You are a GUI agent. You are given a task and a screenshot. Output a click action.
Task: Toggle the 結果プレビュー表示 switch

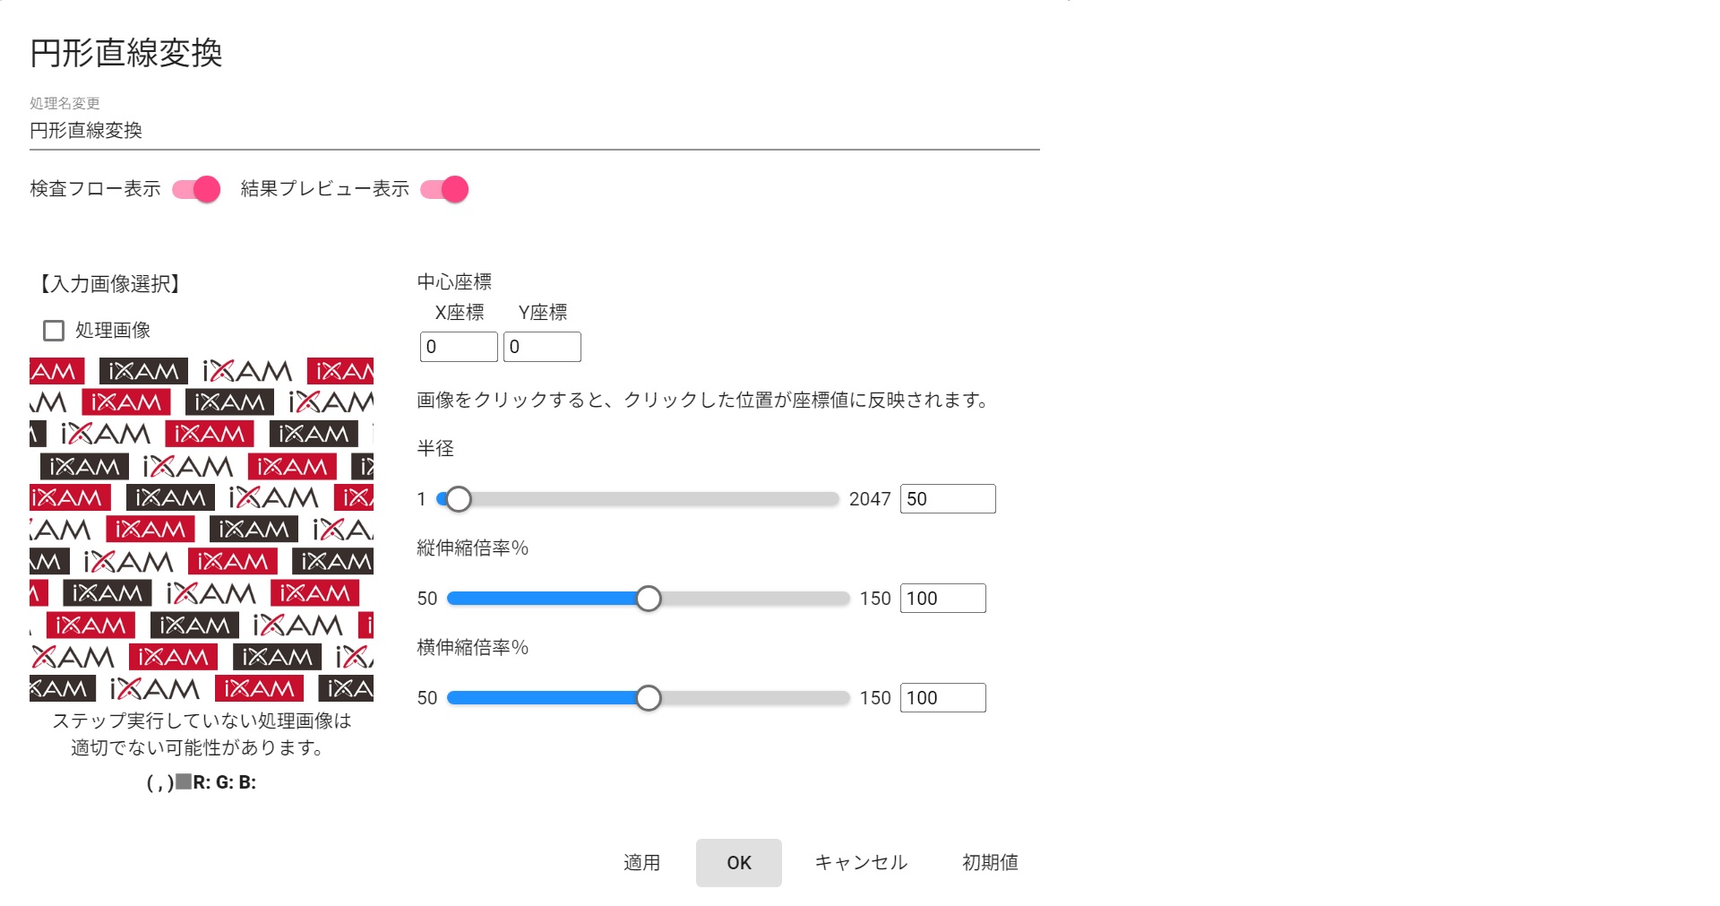[444, 189]
